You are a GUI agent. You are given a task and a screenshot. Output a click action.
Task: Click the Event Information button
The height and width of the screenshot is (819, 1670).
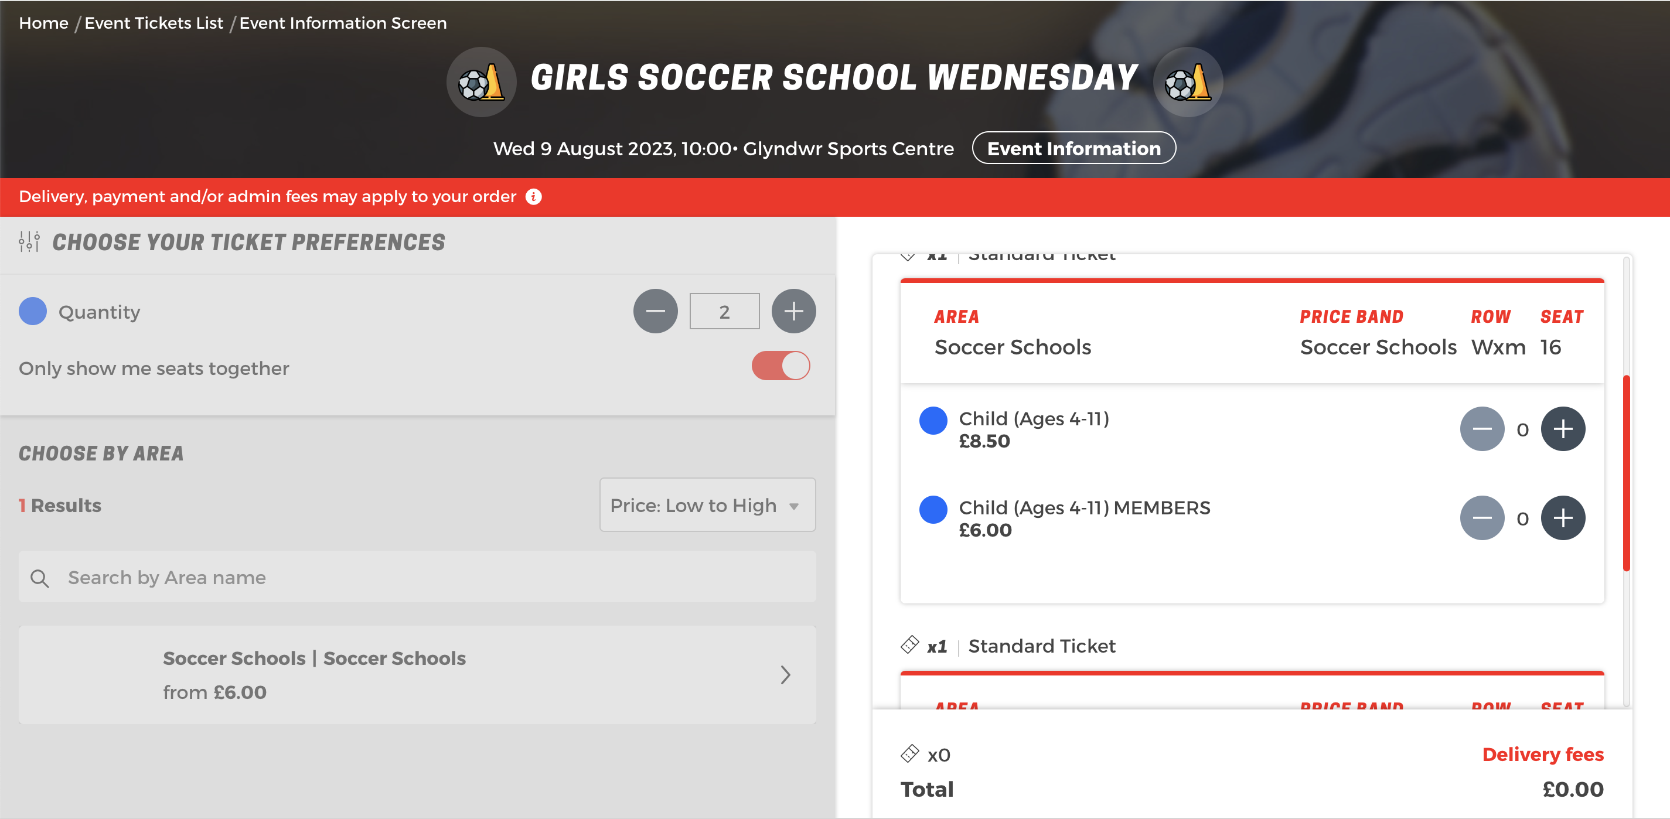coord(1073,148)
